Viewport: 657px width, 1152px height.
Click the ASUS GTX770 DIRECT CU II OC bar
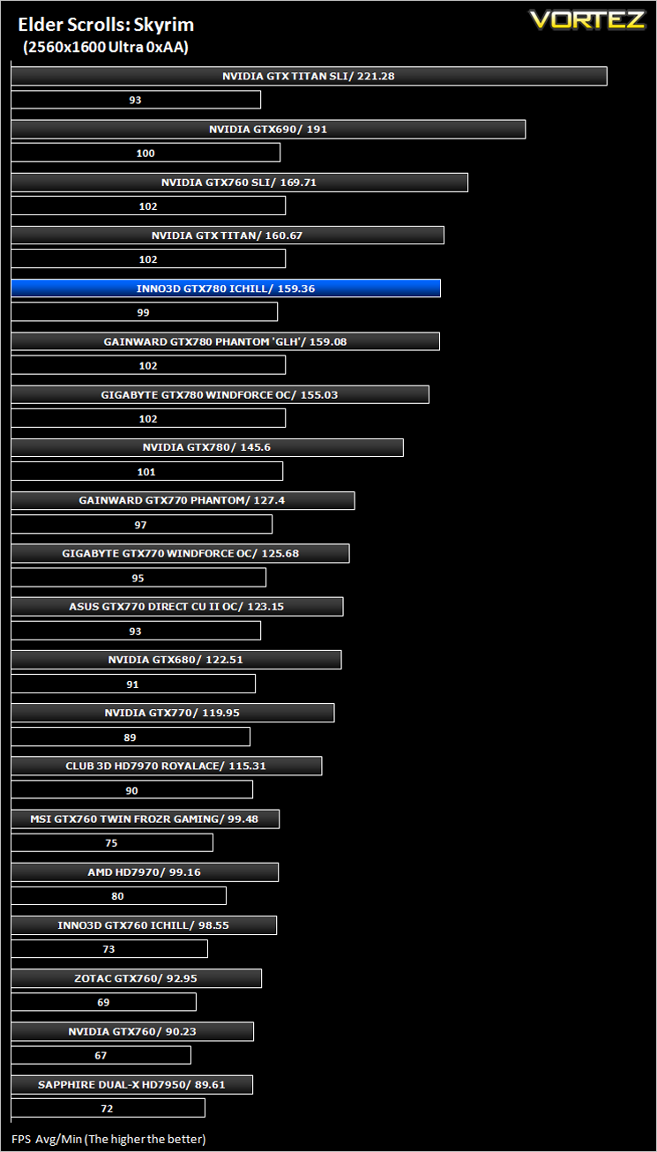coord(177,606)
